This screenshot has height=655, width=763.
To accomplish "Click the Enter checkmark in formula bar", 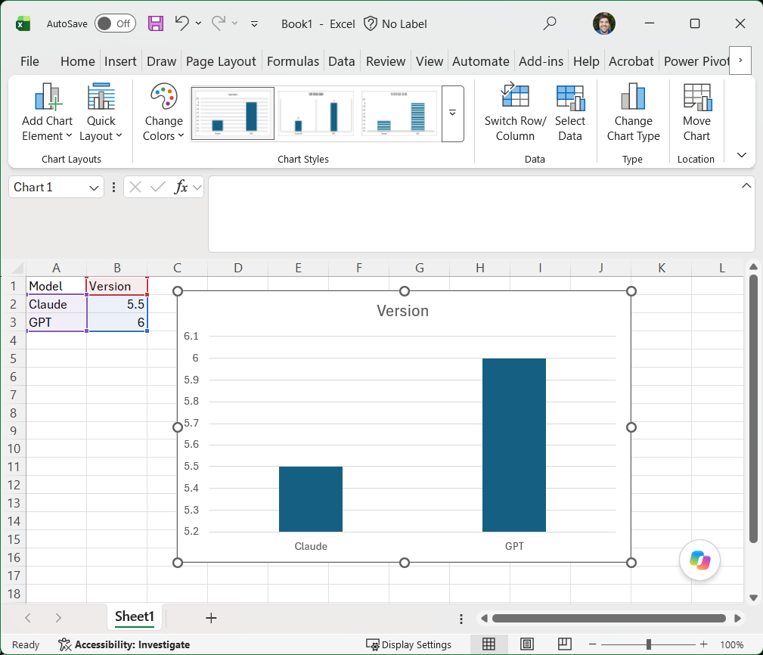I will tap(157, 187).
